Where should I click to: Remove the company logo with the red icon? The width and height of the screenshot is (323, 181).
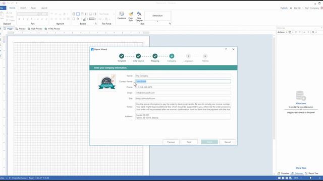pos(113,81)
